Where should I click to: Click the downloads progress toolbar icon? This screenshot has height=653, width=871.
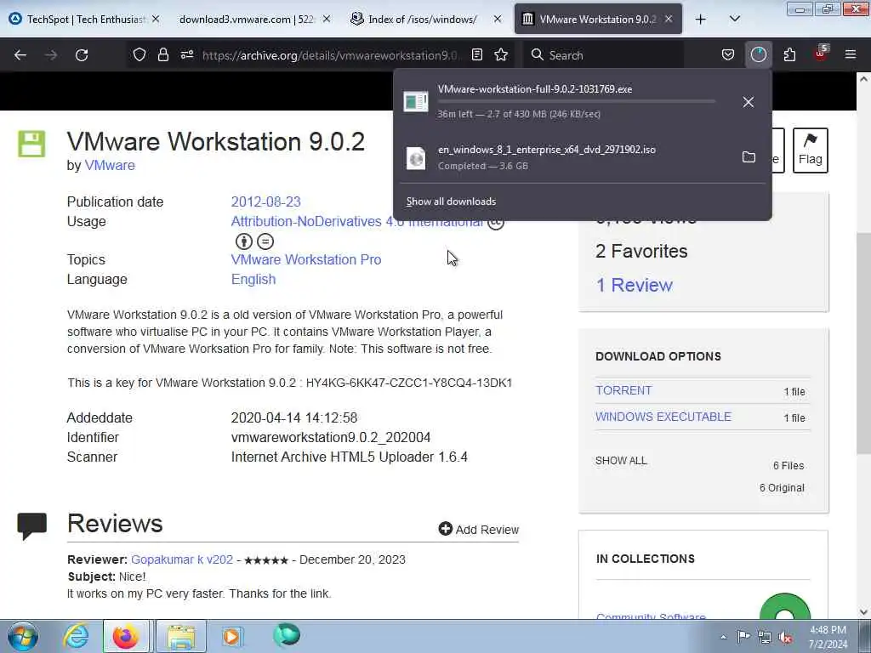758,54
